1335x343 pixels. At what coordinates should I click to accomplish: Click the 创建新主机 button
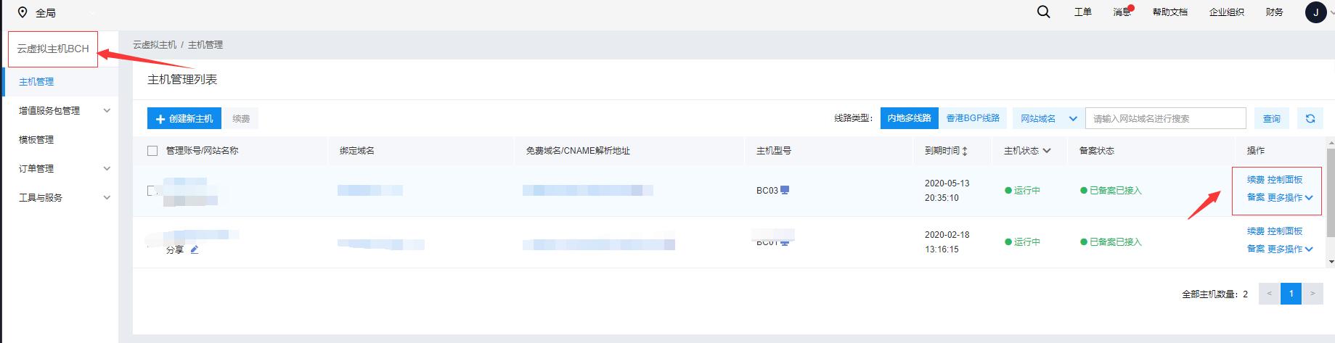[x=184, y=118]
